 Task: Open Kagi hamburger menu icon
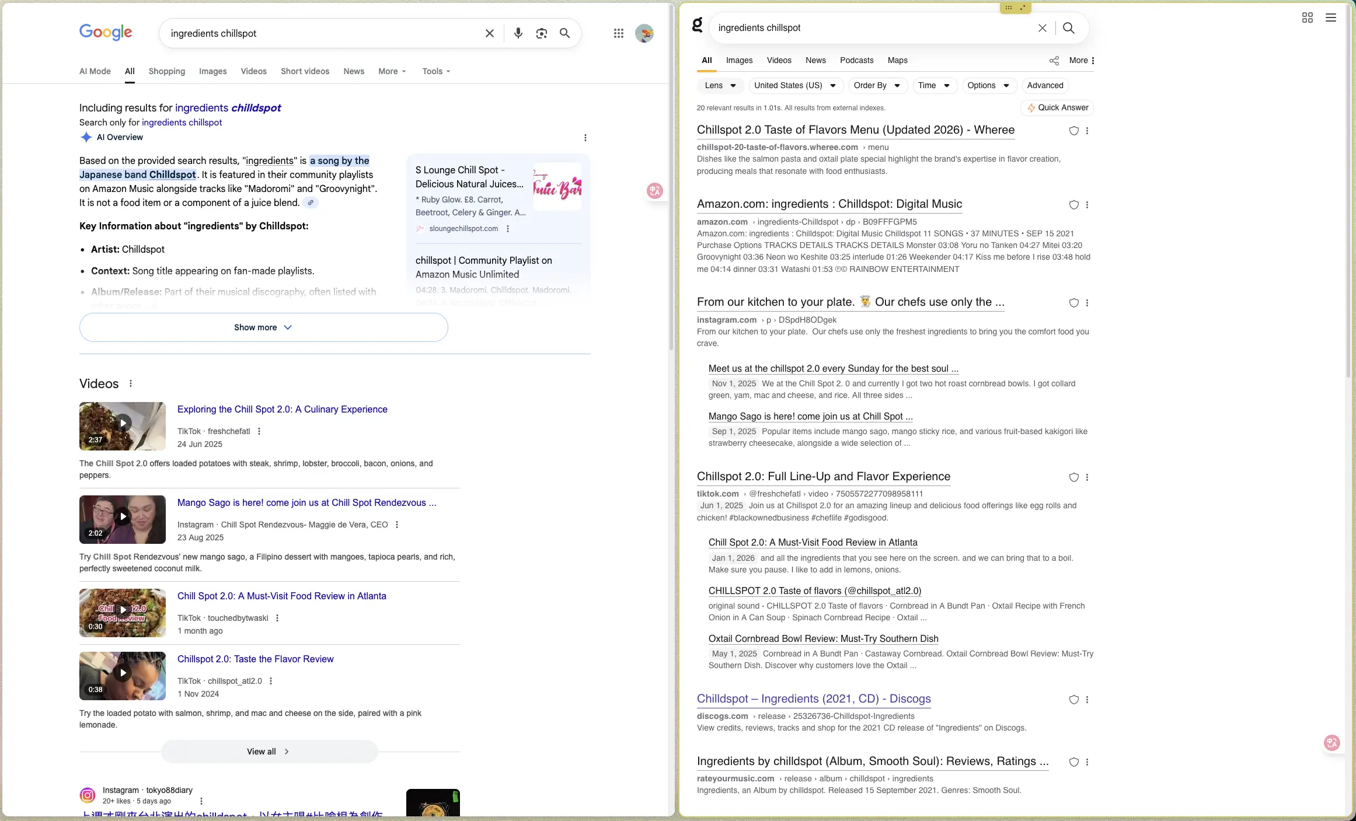[x=1331, y=18]
